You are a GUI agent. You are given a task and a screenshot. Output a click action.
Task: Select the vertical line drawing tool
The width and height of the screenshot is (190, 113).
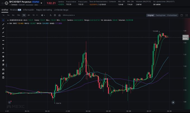[3, 48]
